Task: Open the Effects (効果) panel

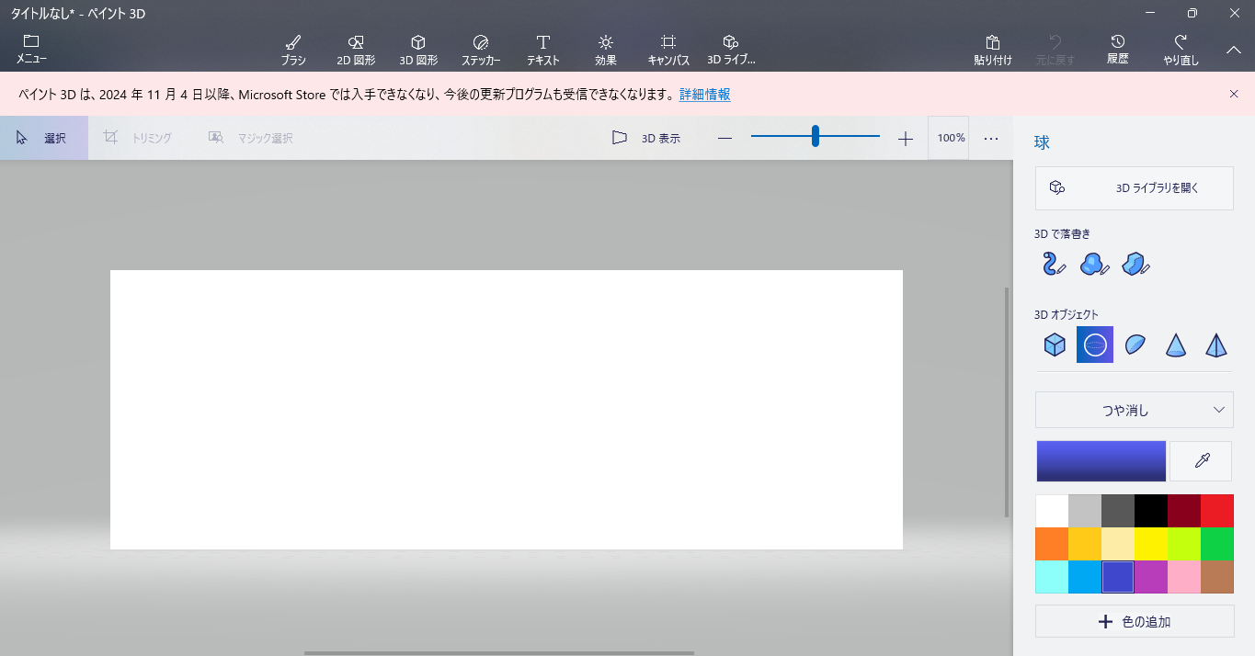Action: click(x=605, y=50)
